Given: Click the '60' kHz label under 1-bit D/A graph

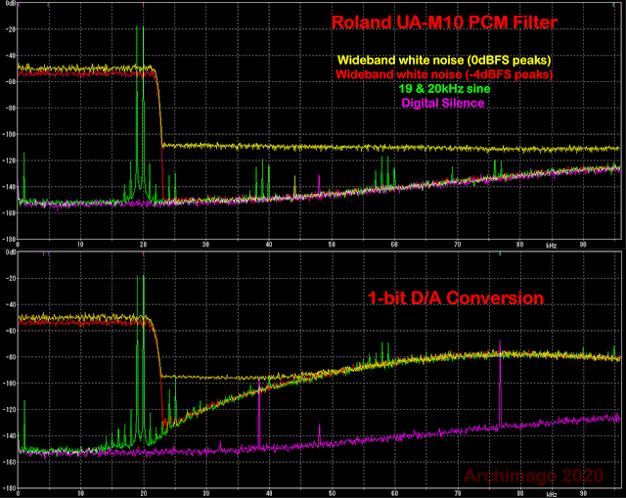Looking at the screenshot, I should (x=394, y=494).
